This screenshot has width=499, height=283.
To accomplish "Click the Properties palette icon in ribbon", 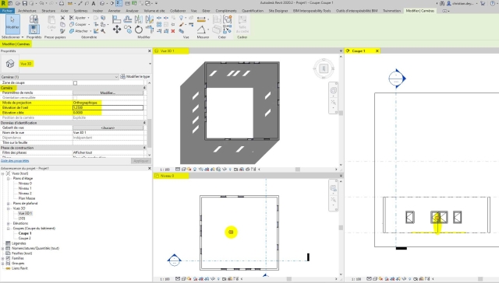I will point(34,30).
